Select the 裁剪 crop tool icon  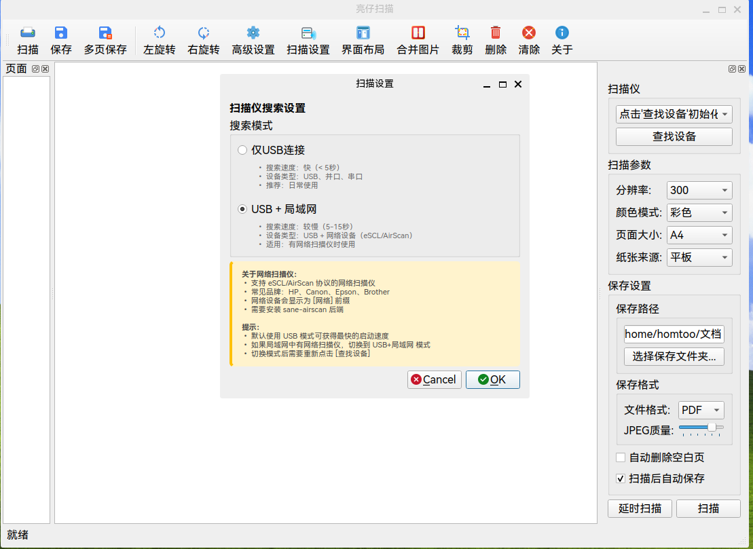(x=462, y=33)
